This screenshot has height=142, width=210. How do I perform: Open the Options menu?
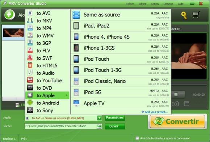[x=168, y=4]
